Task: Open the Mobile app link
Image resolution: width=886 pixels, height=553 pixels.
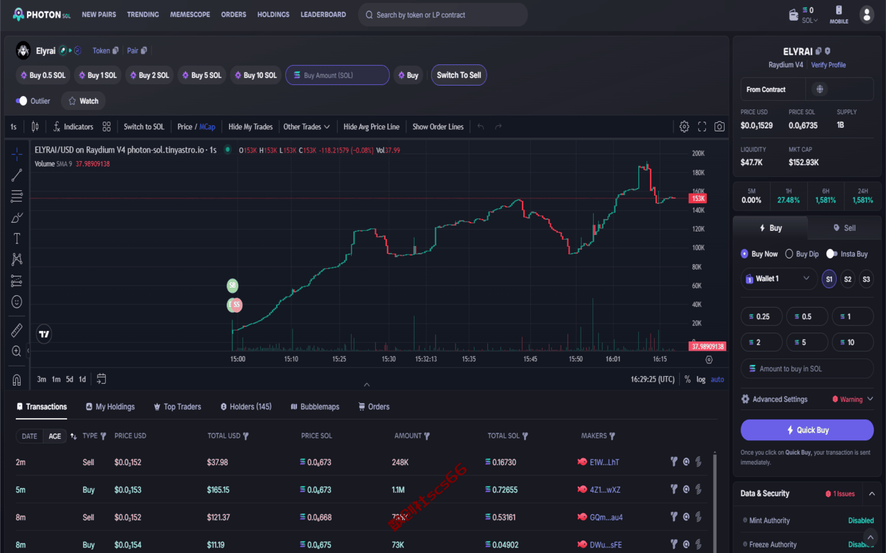Action: [839, 15]
